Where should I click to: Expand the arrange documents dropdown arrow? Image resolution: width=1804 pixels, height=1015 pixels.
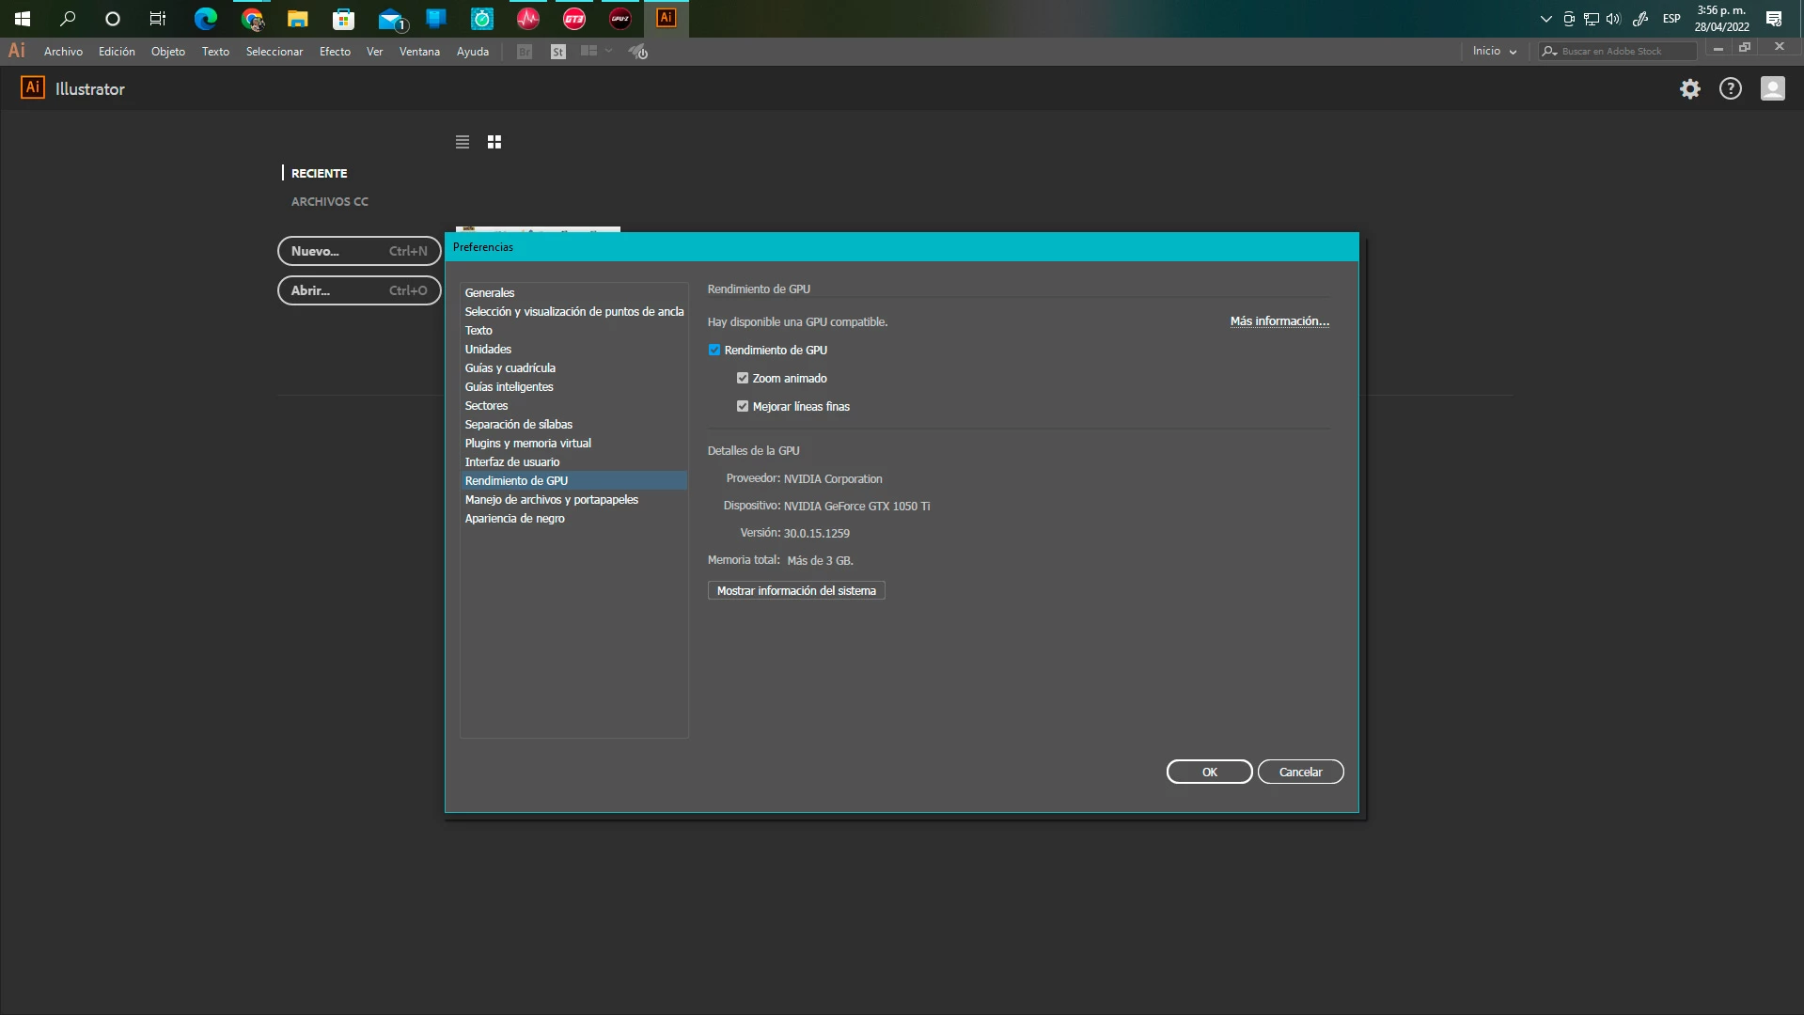point(609,51)
